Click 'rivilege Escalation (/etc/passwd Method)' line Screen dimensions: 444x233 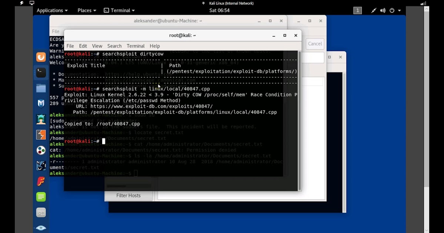(122, 100)
